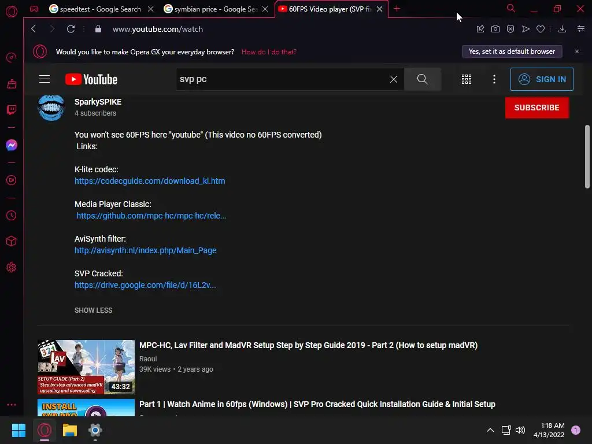Image resolution: width=592 pixels, height=444 pixels.
Task: Open Twitch panel in sidebar
Action: pos(12,110)
